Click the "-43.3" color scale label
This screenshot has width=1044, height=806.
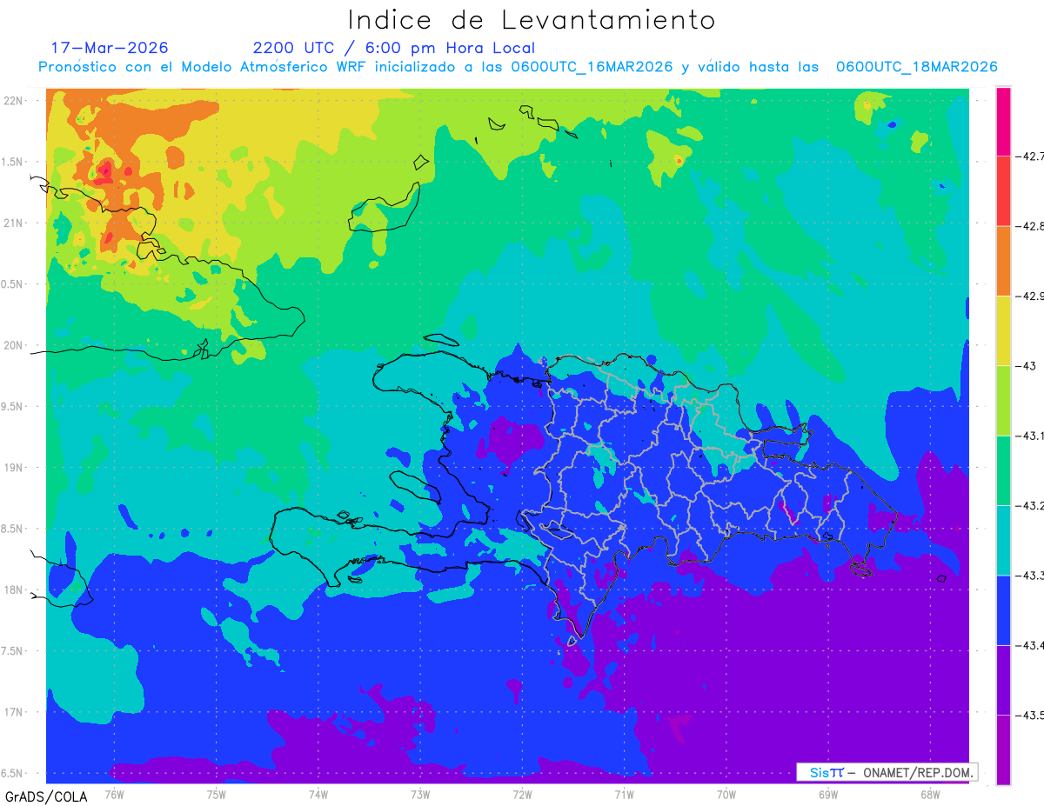tap(1029, 576)
